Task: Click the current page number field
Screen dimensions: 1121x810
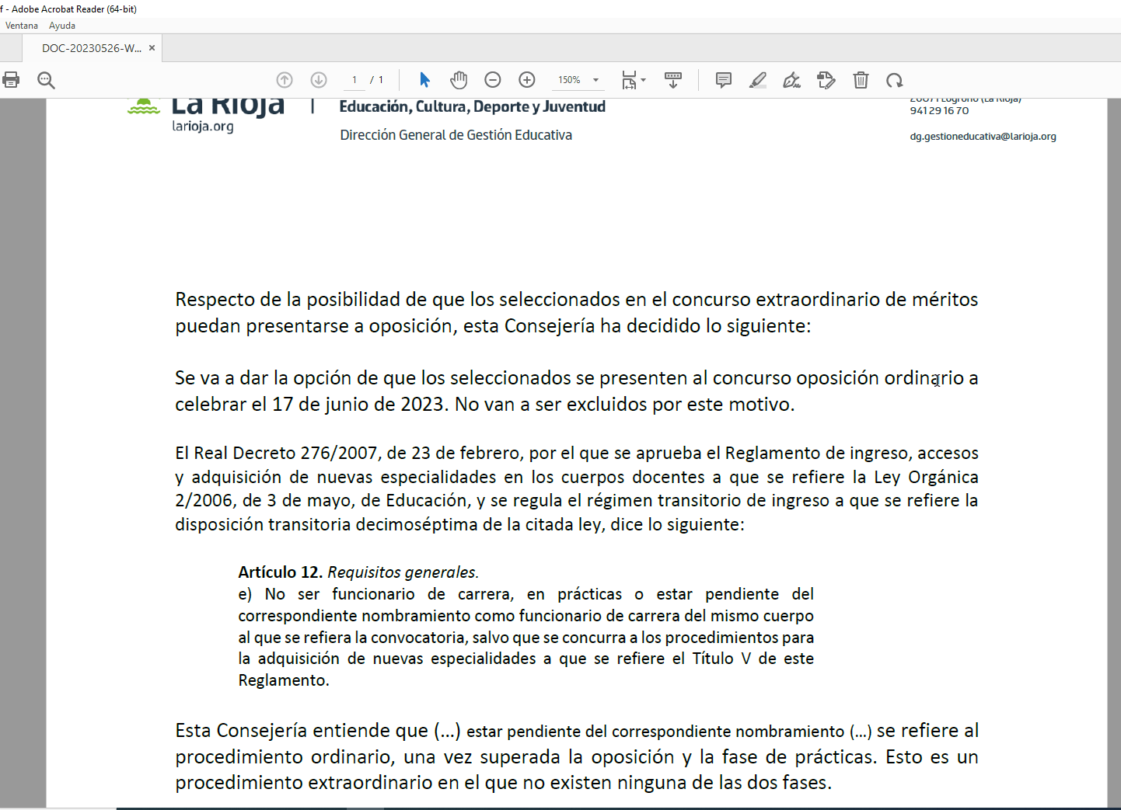Action: pyautogui.click(x=354, y=80)
